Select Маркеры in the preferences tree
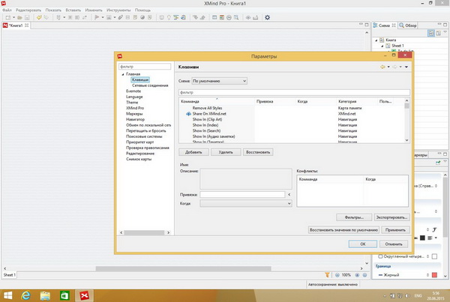This screenshot has width=450, height=302. pyautogui.click(x=135, y=113)
